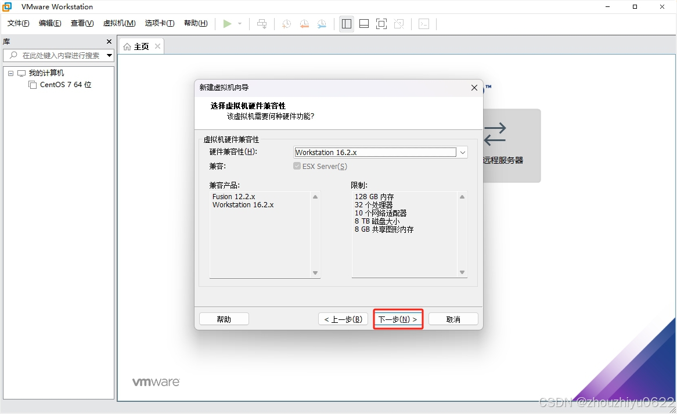Toggle the thumbnail bar view icon
Viewport: 677px width, 414px height.
point(364,24)
